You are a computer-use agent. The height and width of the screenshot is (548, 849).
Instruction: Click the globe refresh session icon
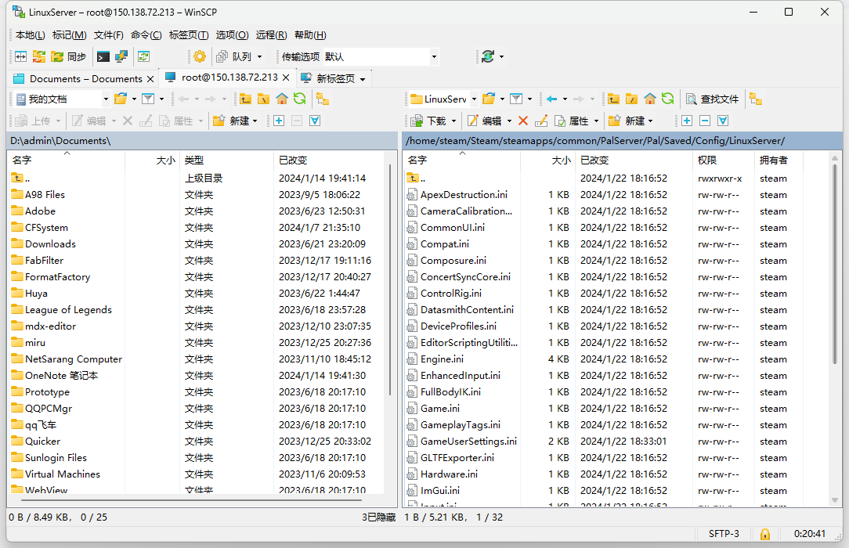(x=487, y=57)
